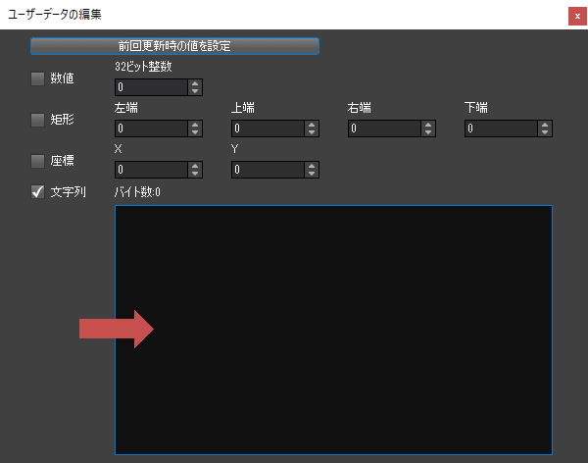Image resolution: width=588 pixels, height=463 pixels.
Task: Increase the 左端 value with up arrow
Action: (x=195, y=125)
